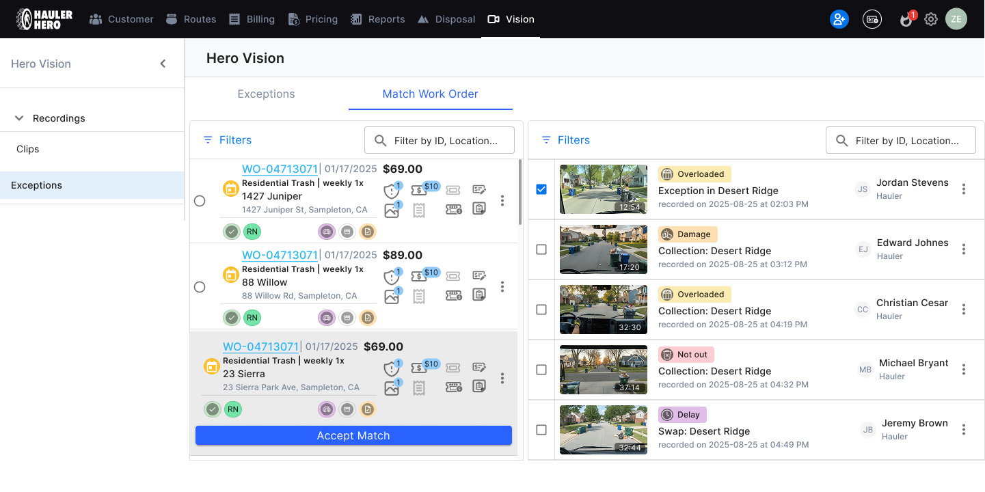Open the photo icon for 88 Willow
Image resolution: width=985 pixels, height=492 pixels.
coord(391,297)
